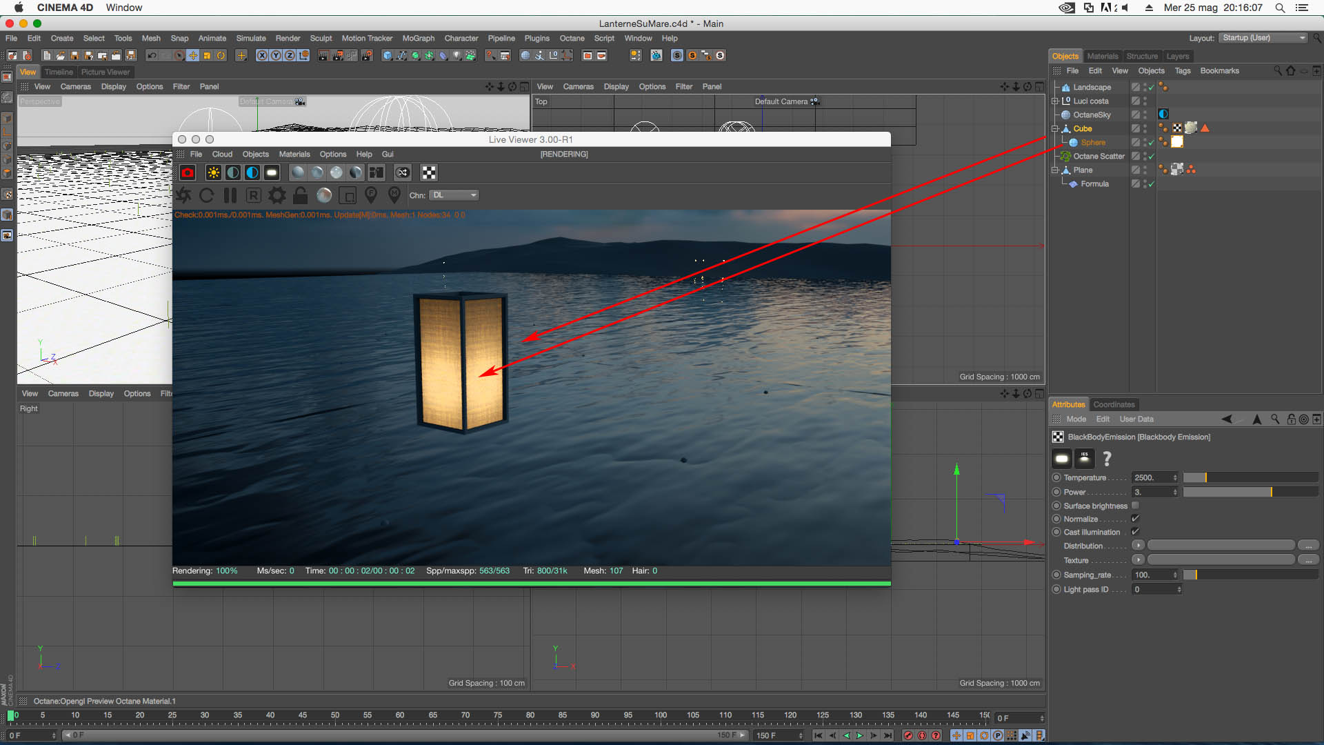
Task: Click the red camera icon in Live Viewer
Action: point(188,173)
